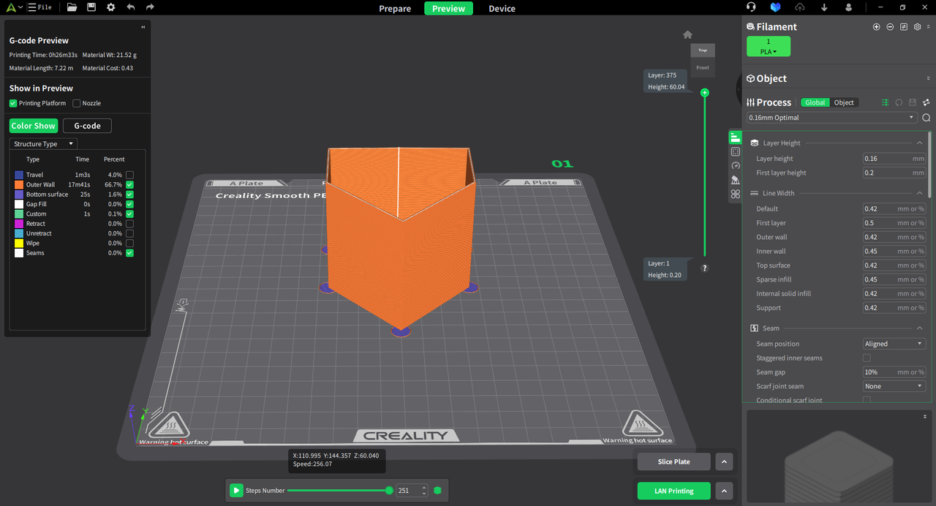The height and width of the screenshot is (506, 936).
Task: Toggle Gap Fill visibility checkbox
Action: pos(129,204)
